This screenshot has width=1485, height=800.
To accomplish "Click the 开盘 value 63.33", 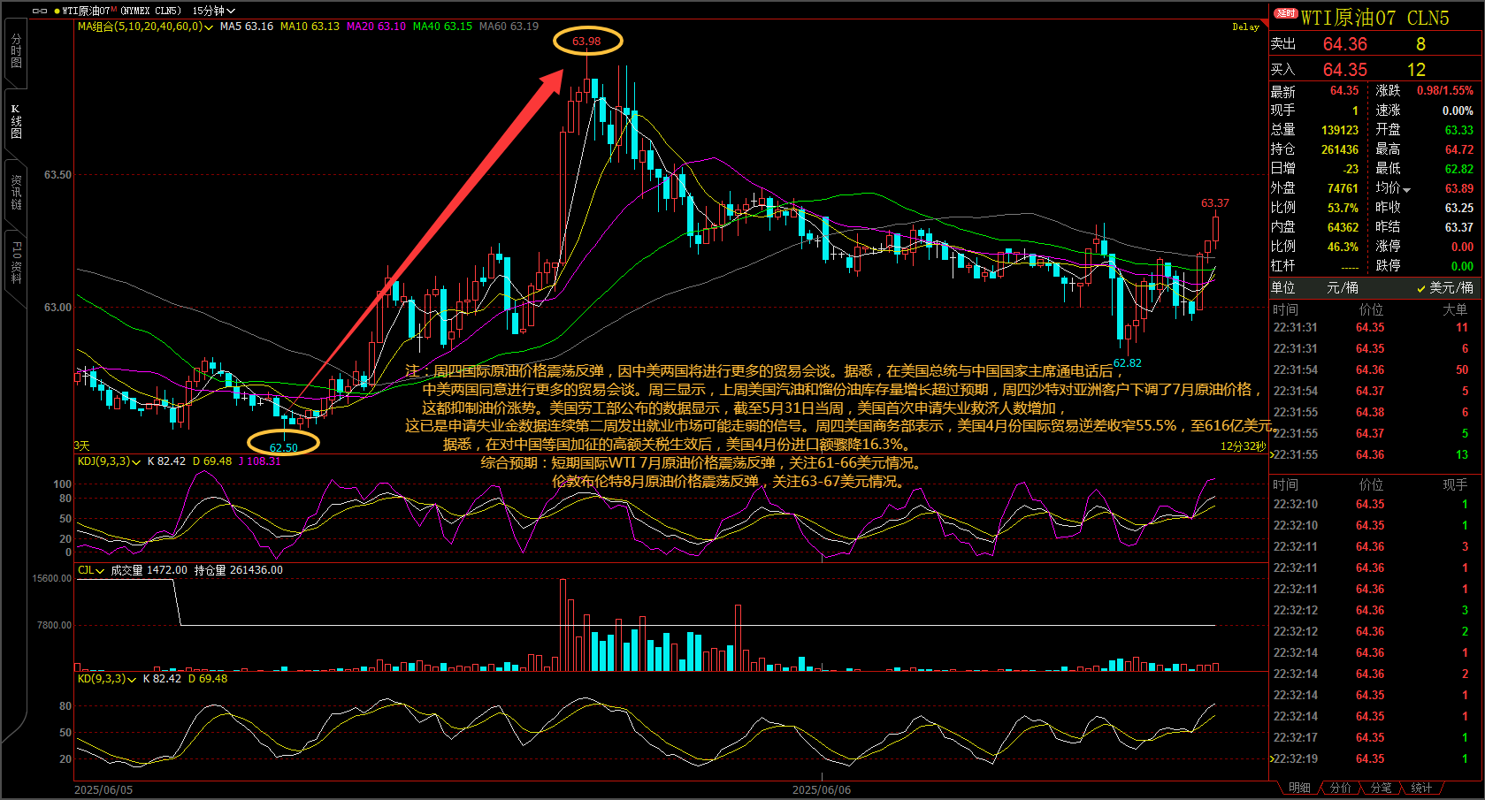I will click(1459, 130).
